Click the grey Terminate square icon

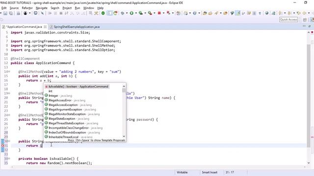61,13
